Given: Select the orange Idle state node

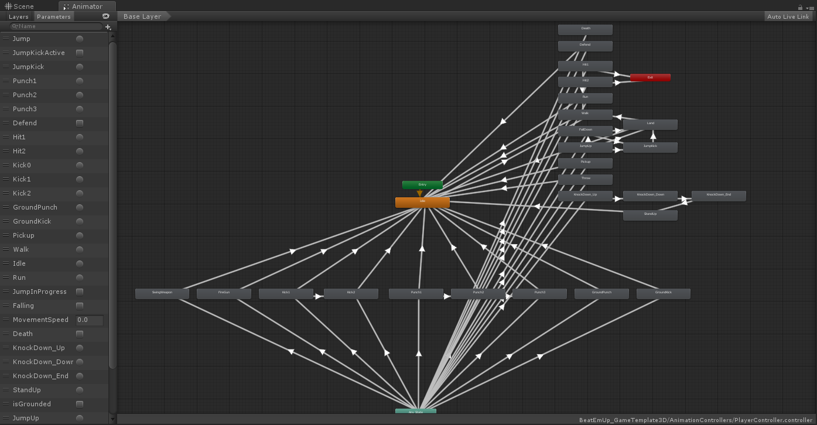Looking at the screenshot, I should tap(422, 203).
